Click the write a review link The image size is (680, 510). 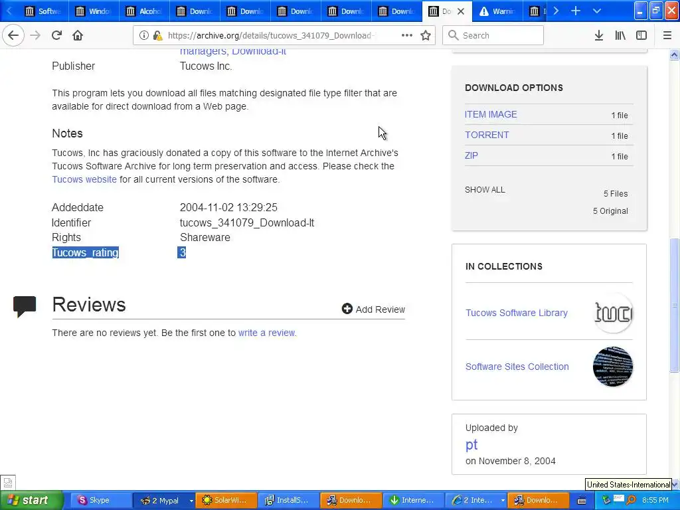pyautogui.click(x=266, y=333)
